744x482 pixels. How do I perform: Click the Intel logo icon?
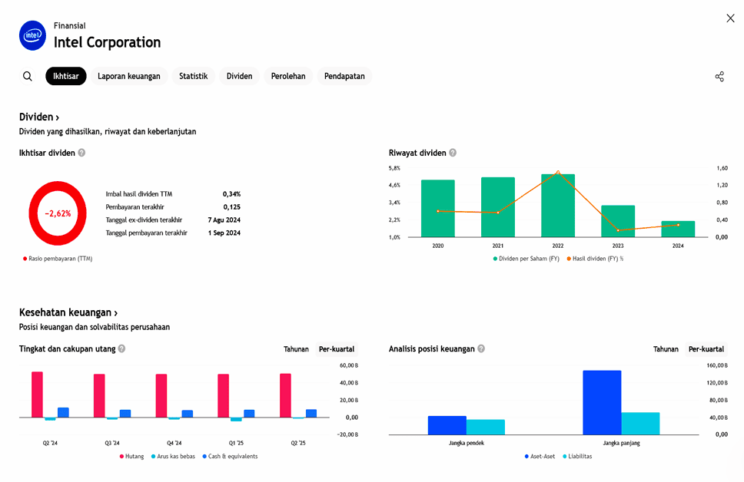point(33,35)
